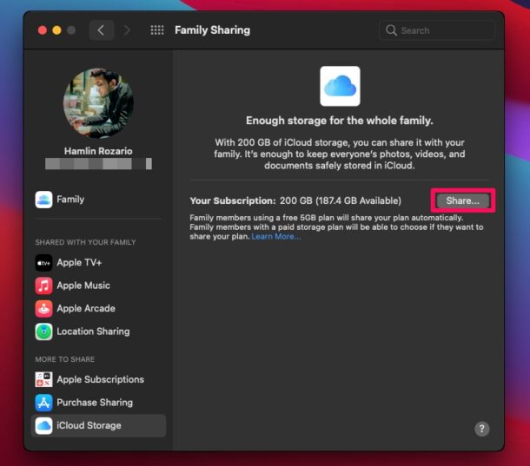The width and height of the screenshot is (530, 466).
Task: Click the Share... button
Action: point(462,201)
